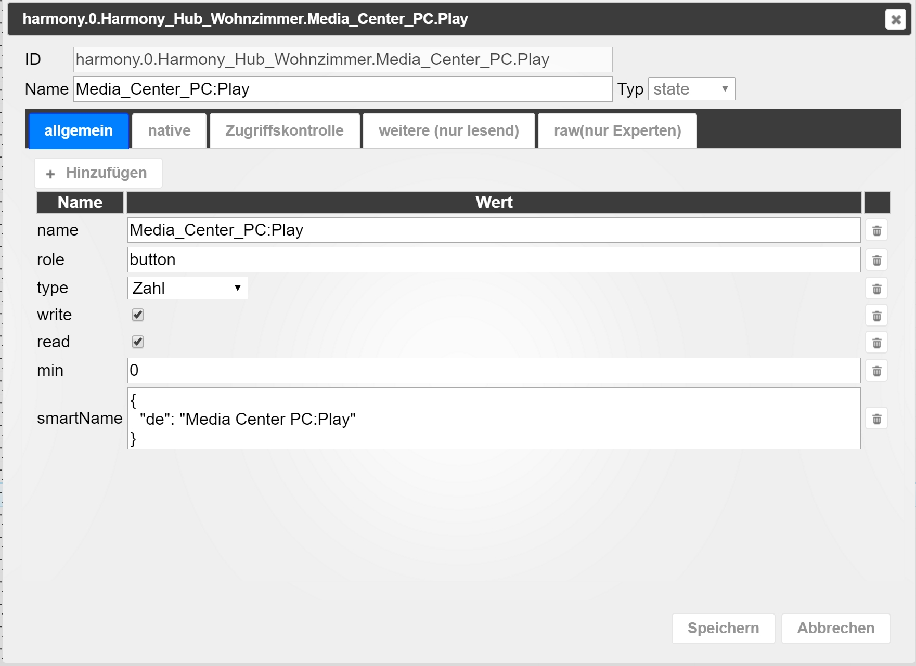This screenshot has height=666, width=916.
Task: Delete the write row with trash icon
Action: coord(876,316)
